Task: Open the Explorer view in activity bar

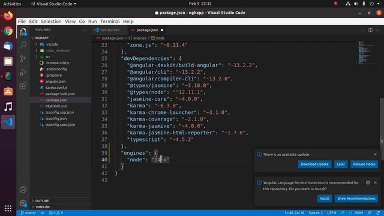Action: point(23,32)
